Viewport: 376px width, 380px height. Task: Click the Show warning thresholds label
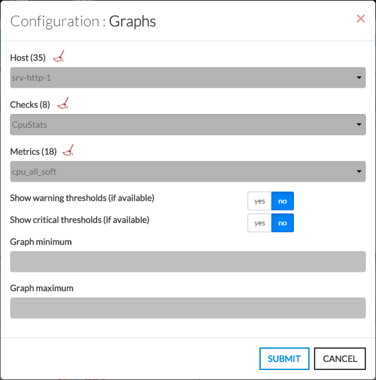tap(82, 198)
